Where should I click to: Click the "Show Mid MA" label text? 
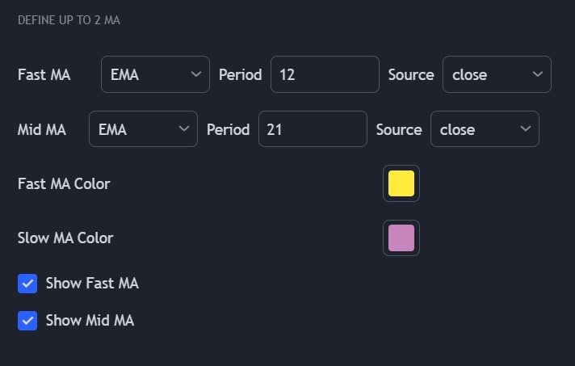tap(90, 321)
